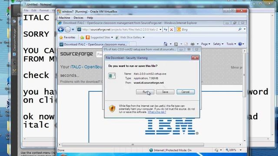Click voxel.dl.sourceforge.net source text

coord(149,83)
